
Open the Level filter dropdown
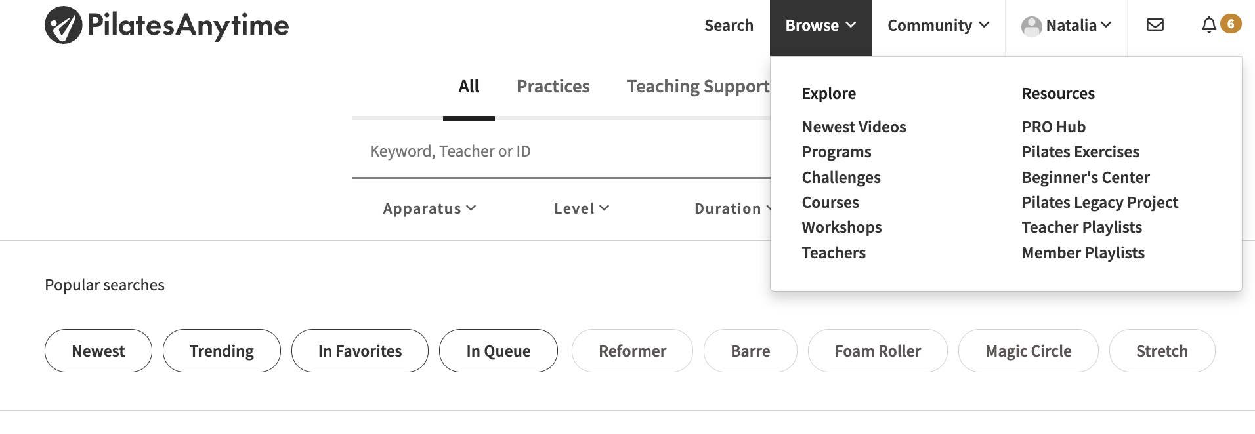point(581,208)
